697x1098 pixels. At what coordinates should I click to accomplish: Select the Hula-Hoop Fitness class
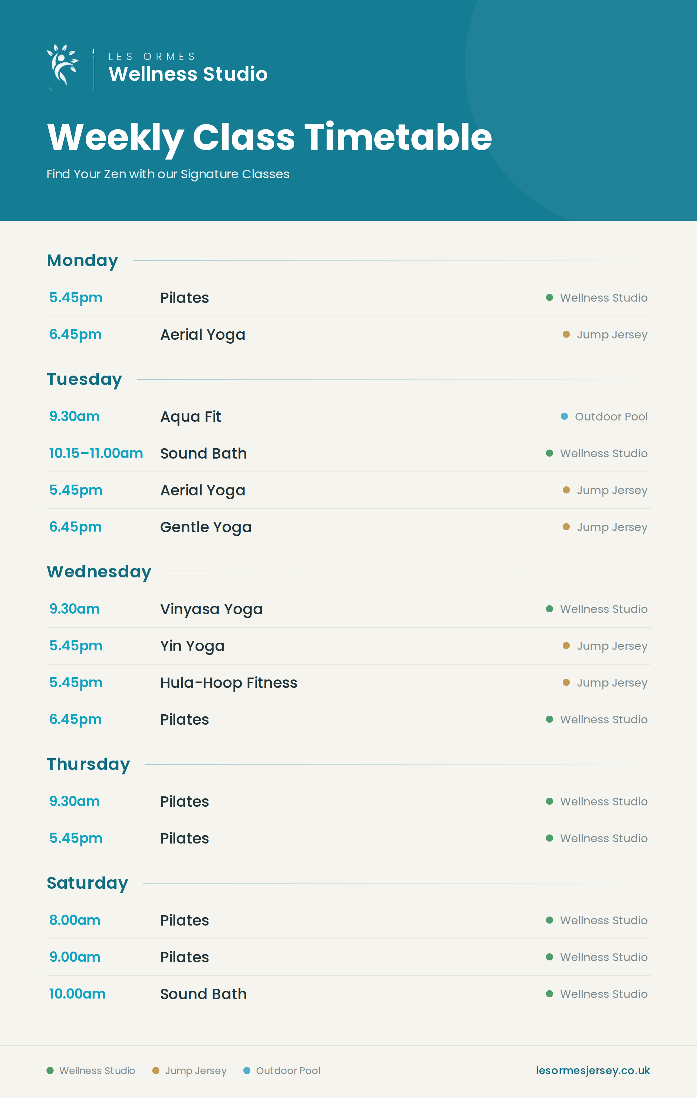[x=348, y=683]
